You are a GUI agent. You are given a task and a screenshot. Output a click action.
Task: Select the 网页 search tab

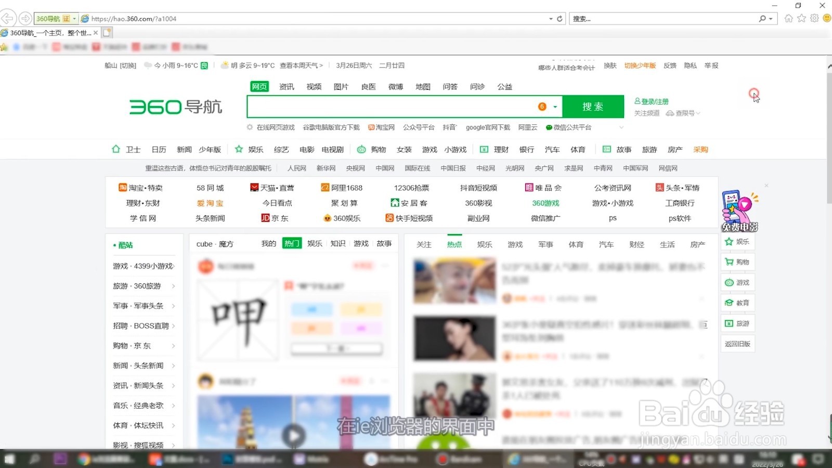pyautogui.click(x=259, y=87)
